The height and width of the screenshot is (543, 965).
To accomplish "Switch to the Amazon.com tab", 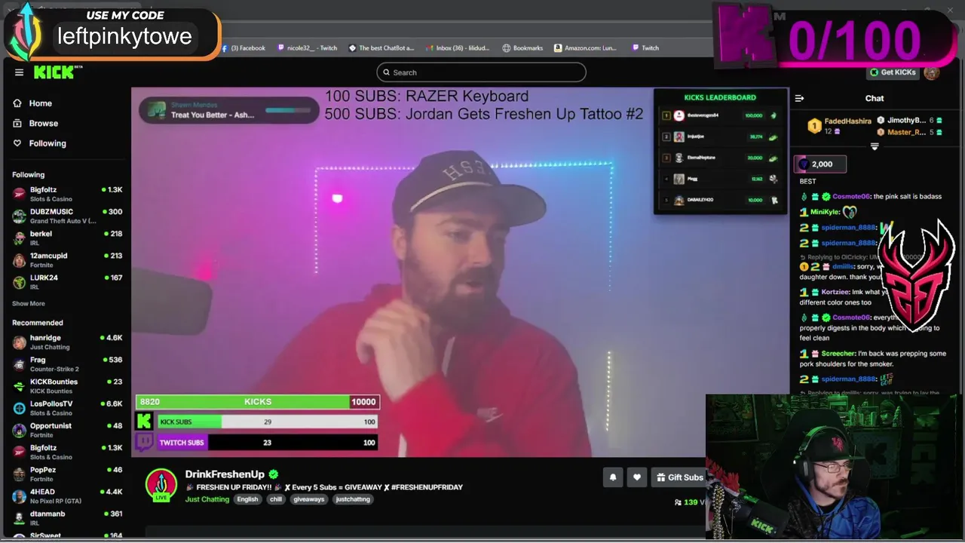I will click(x=586, y=48).
